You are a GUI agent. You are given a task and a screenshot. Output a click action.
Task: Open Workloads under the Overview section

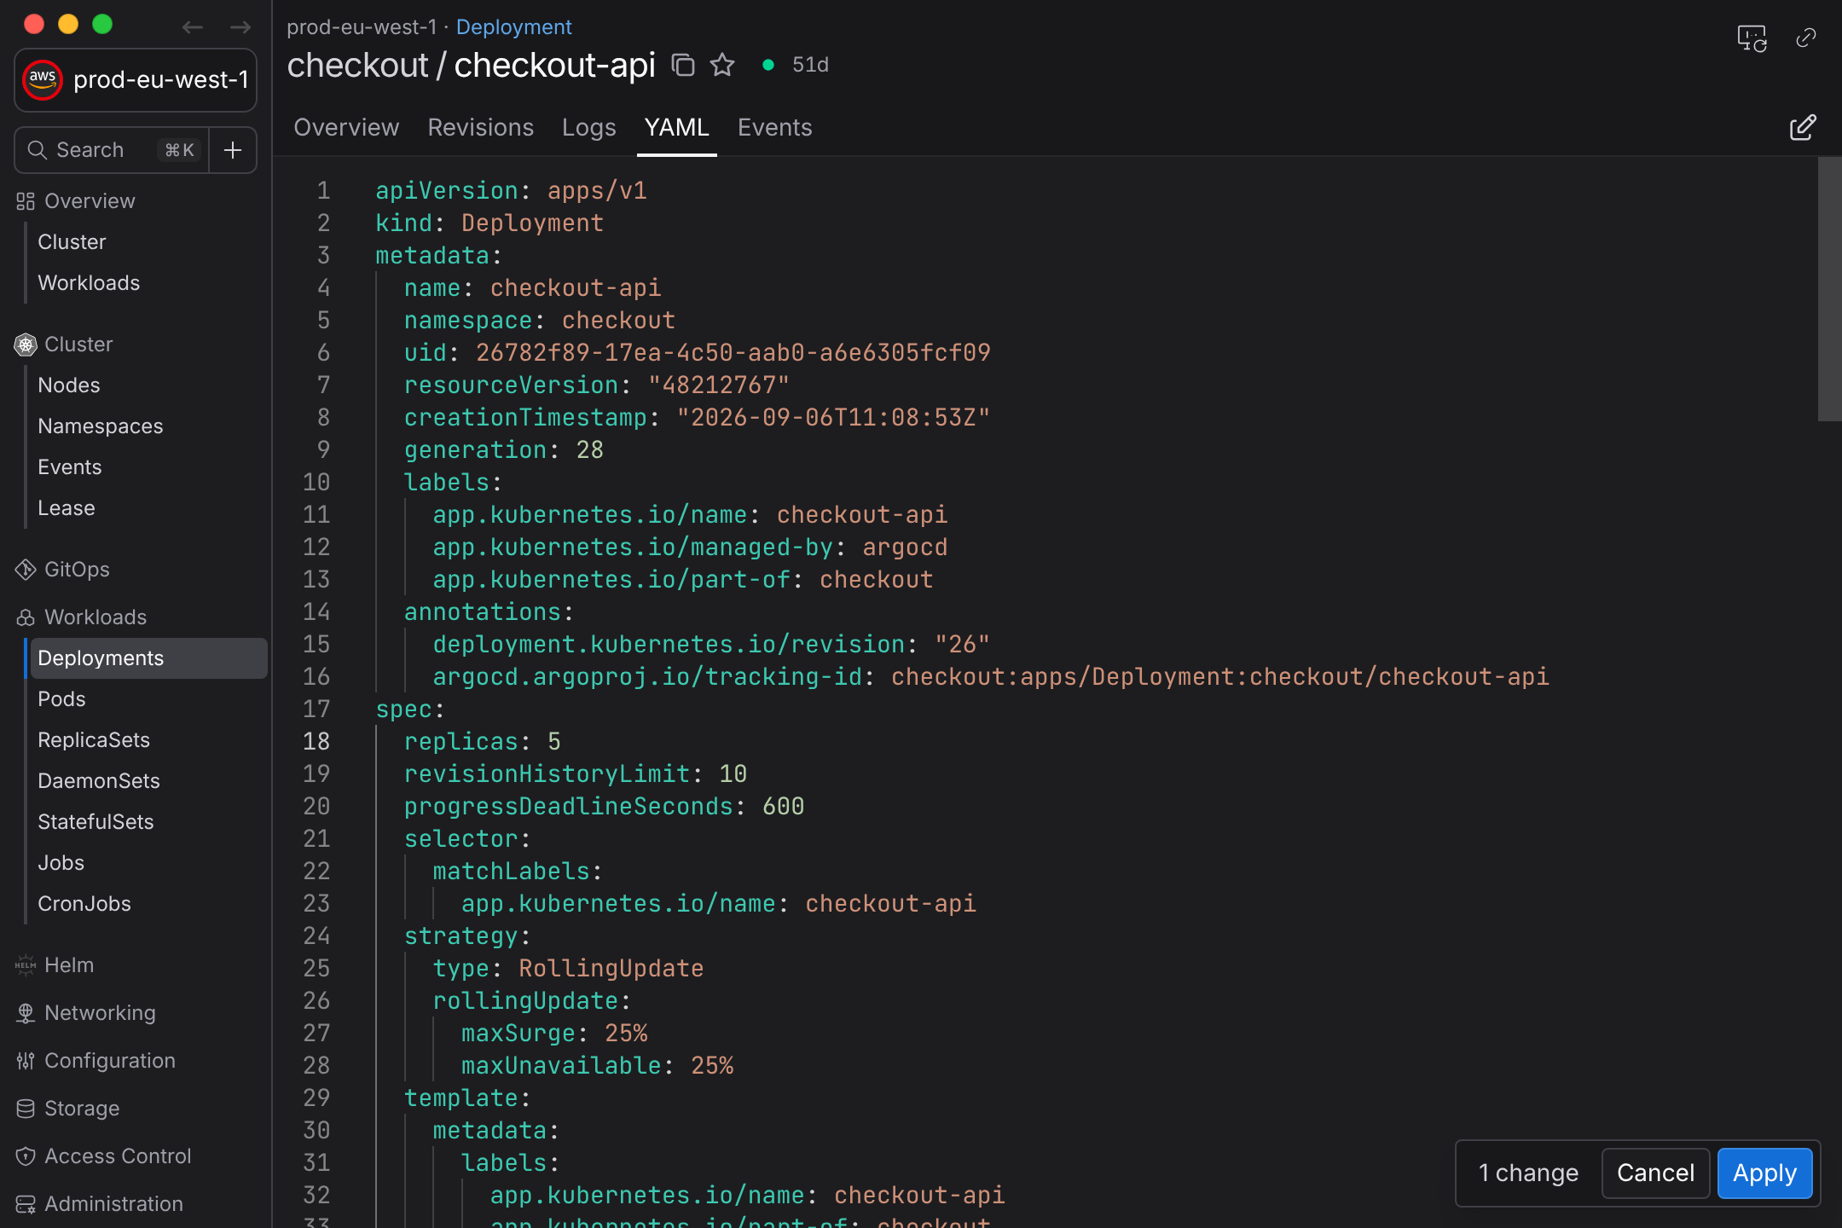(x=89, y=283)
